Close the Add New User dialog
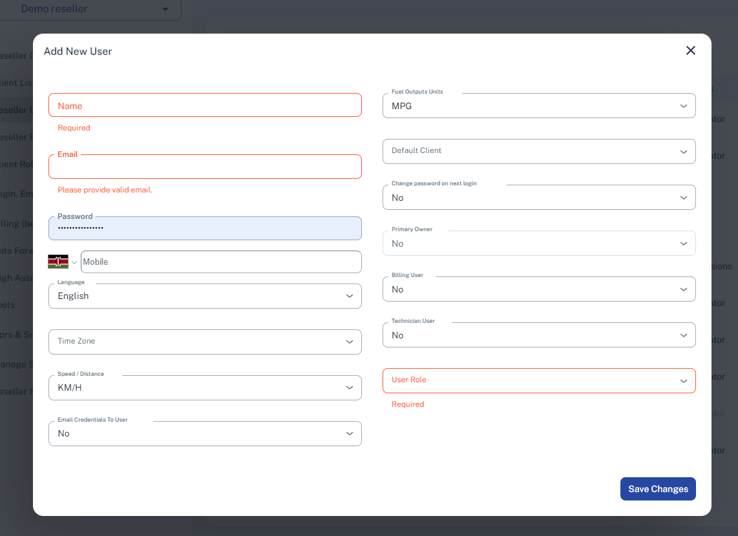This screenshot has width=738, height=536. point(690,50)
